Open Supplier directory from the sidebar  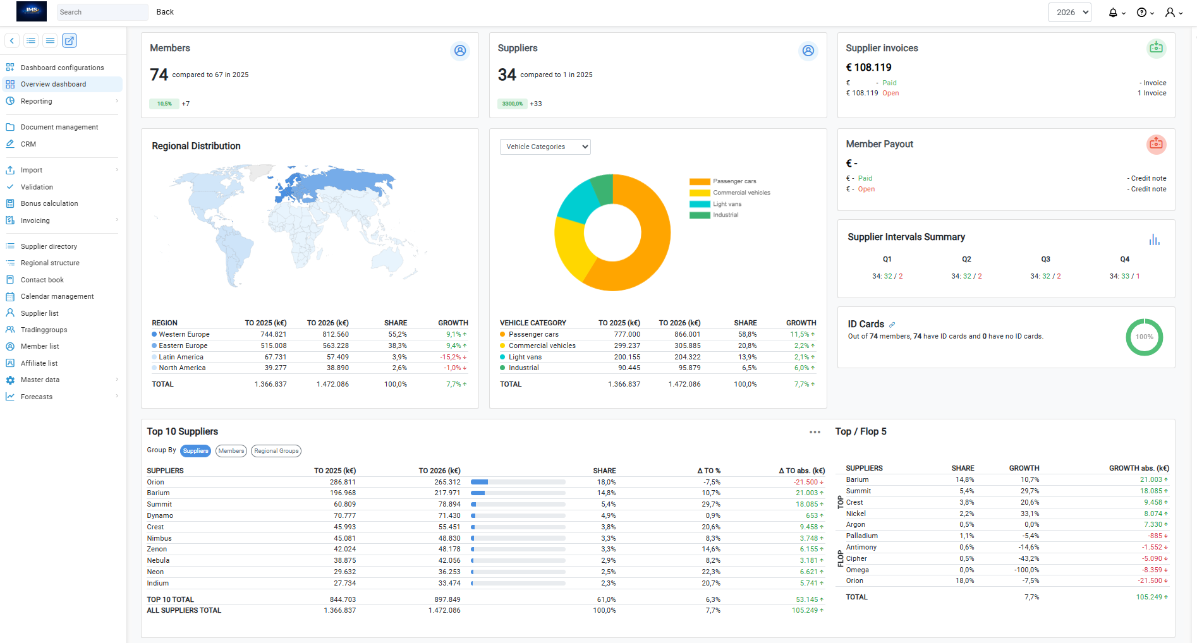tap(49, 246)
